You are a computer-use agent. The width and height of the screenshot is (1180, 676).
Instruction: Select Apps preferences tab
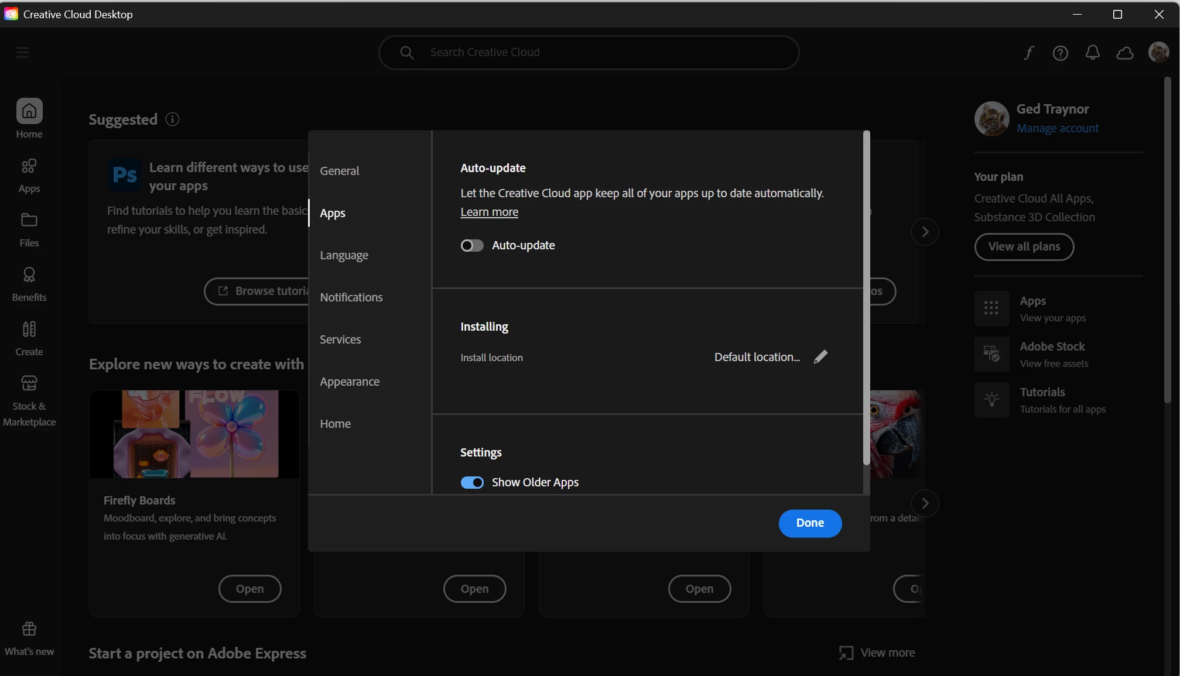tap(333, 213)
